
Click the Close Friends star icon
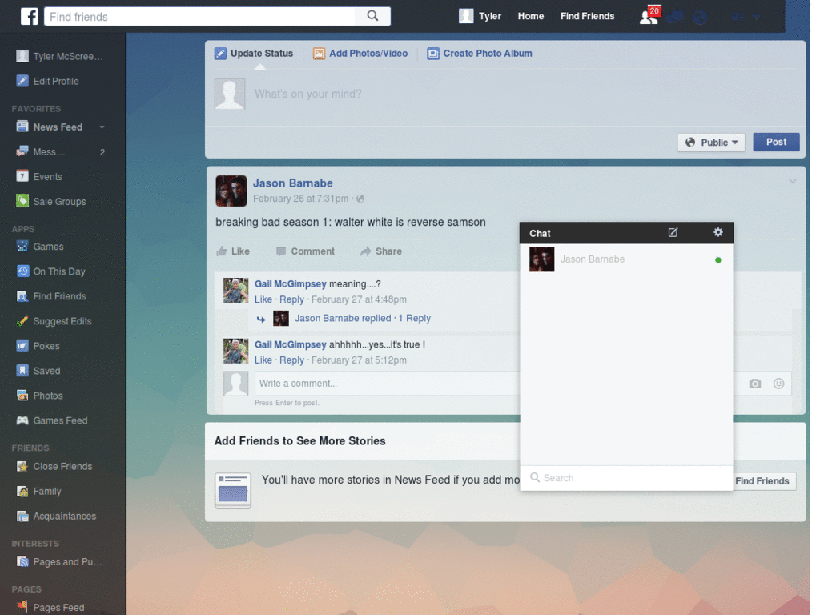[22, 466]
